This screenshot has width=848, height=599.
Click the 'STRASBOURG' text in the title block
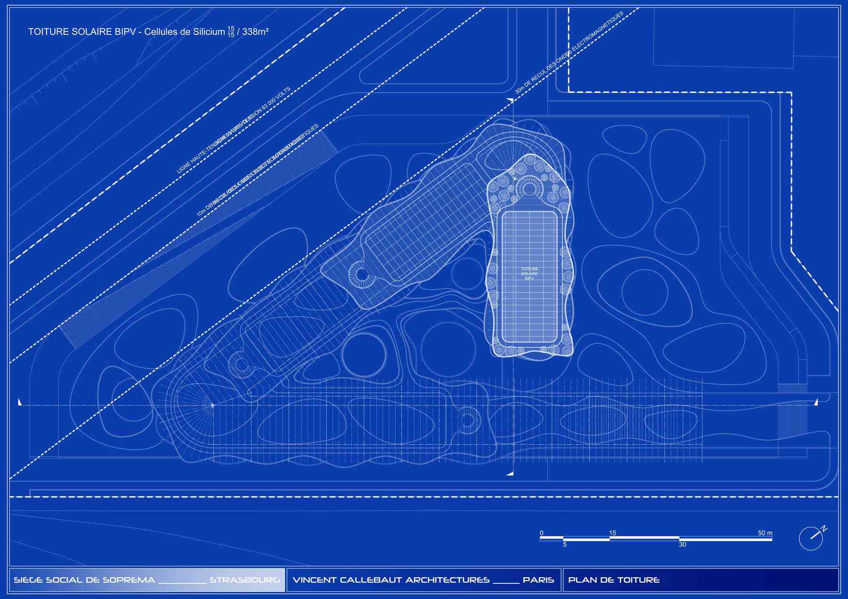point(245,580)
